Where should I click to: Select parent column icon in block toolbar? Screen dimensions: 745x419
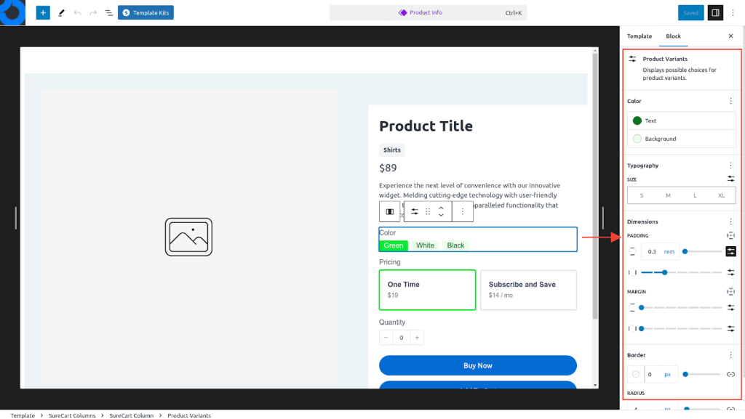pos(390,211)
